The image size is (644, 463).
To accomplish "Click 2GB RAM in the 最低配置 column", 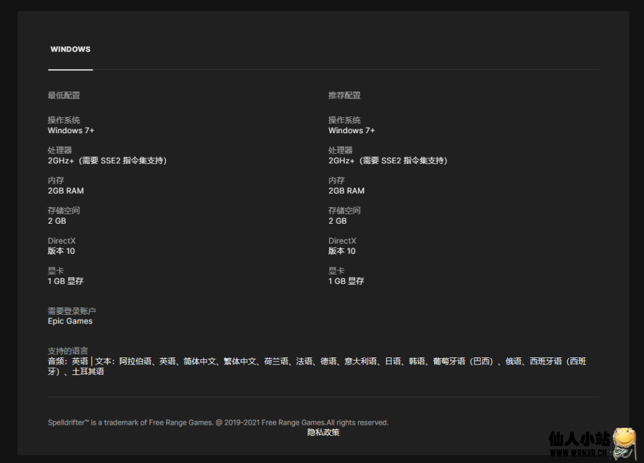I will click(65, 191).
